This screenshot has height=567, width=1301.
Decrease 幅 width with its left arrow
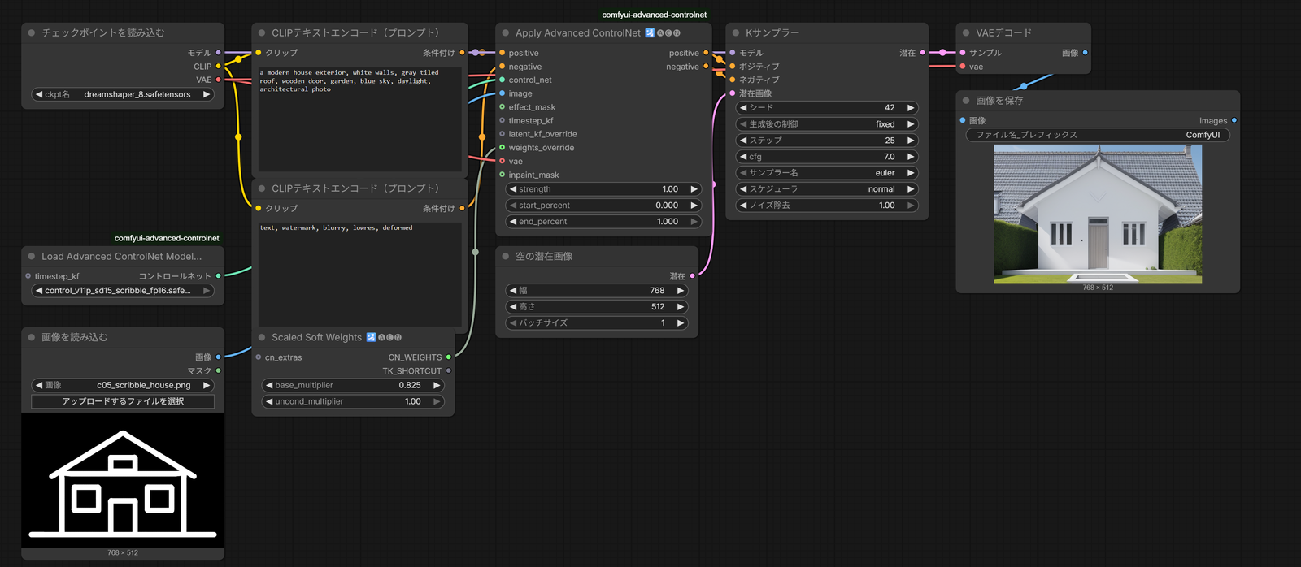coord(513,291)
